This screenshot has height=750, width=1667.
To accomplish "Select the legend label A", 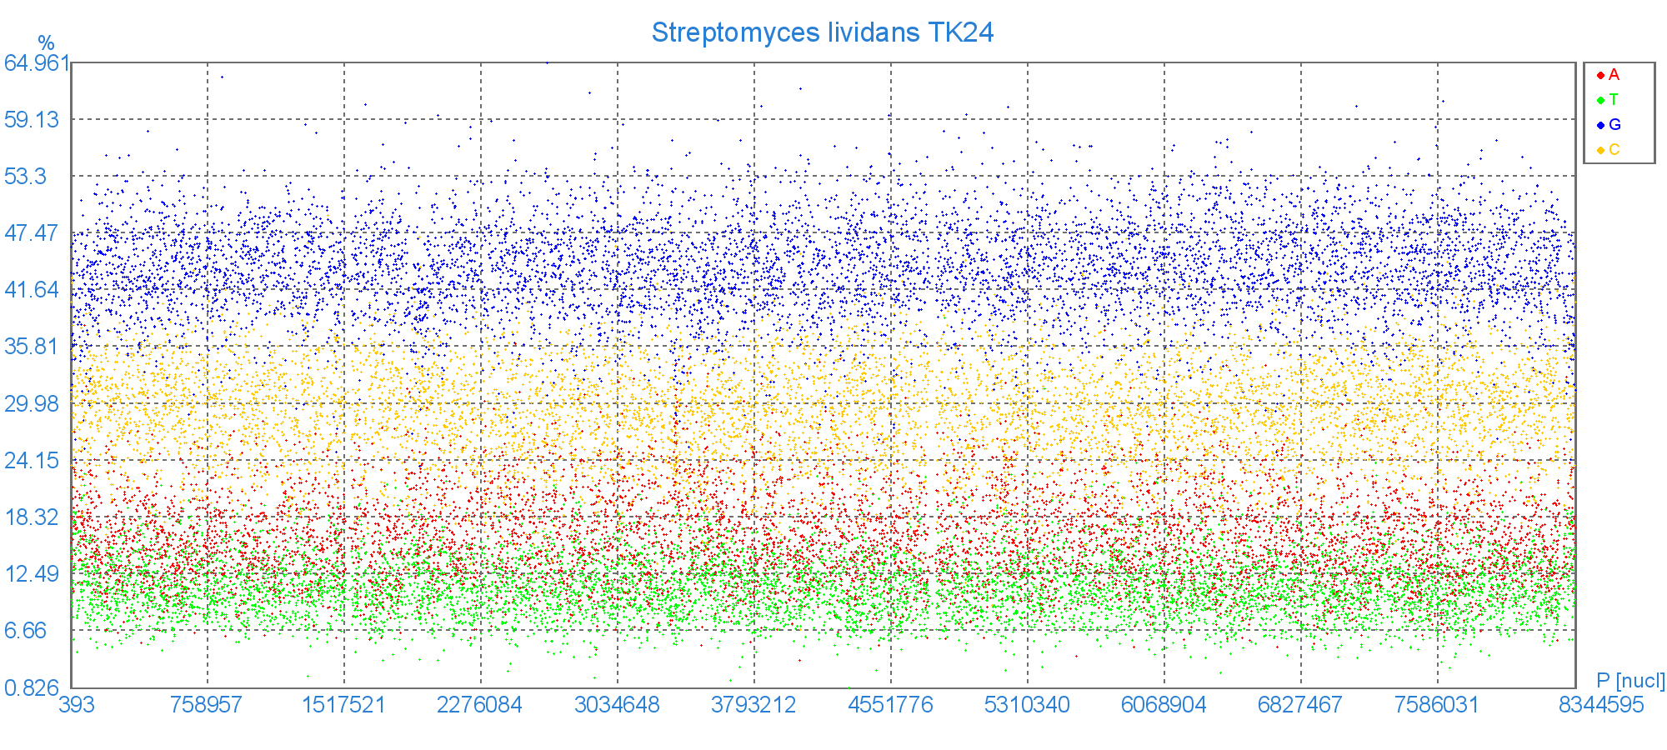I will point(1614,75).
